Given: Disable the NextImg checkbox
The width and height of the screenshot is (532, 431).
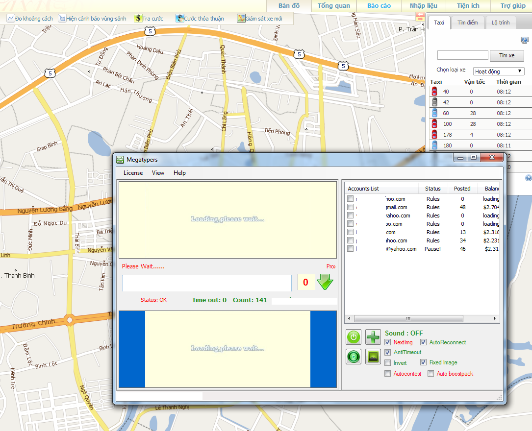Looking at the screenshot, I should click(x=388, y=342).
